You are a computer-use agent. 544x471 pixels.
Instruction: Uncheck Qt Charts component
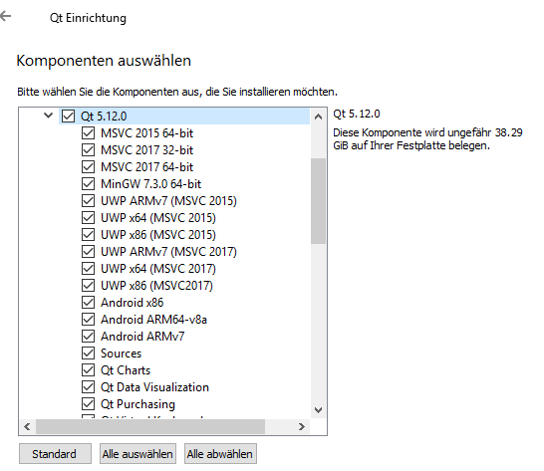pyautogui.click(x=88, y=370)
